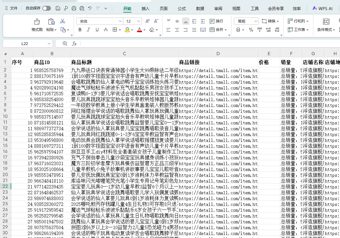The height and width of the screenshot is (238, 340).
Task: Open the 数据 ribbon tab
Action: tap(200, 9)
